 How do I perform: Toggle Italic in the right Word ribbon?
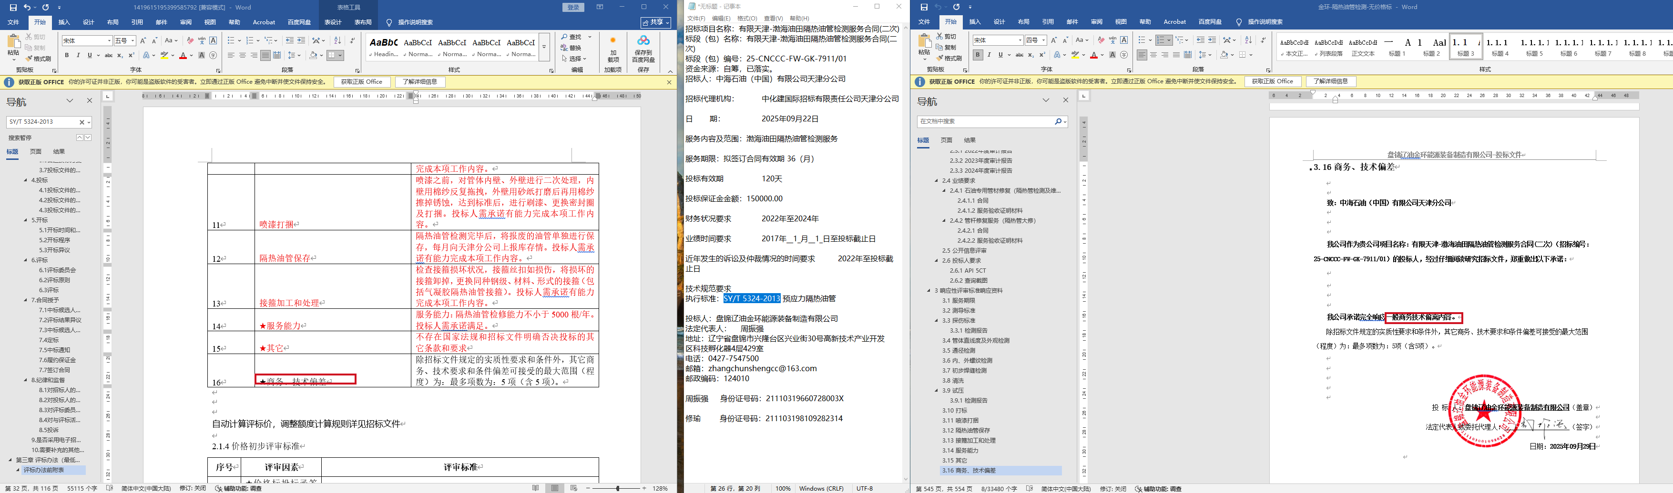click(x=989, y=55)
